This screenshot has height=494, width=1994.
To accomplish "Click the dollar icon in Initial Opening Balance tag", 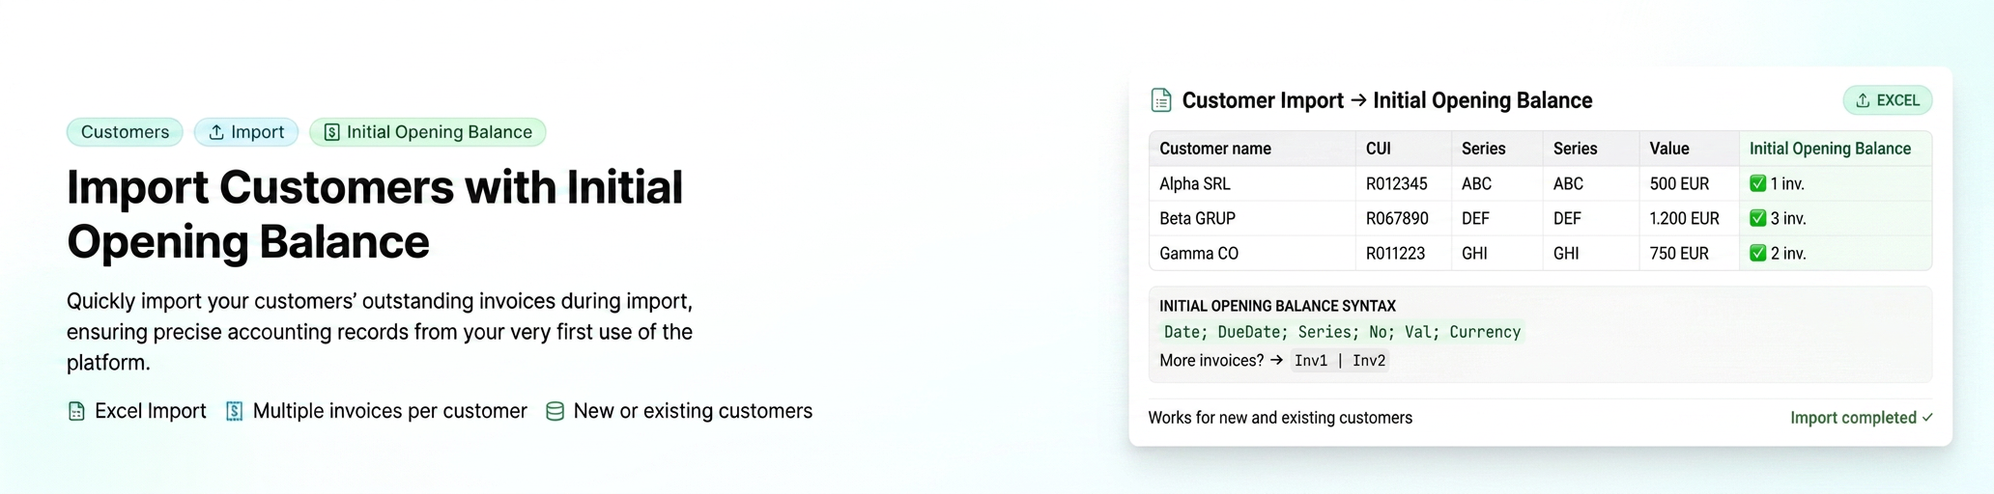I will point(331,132).
